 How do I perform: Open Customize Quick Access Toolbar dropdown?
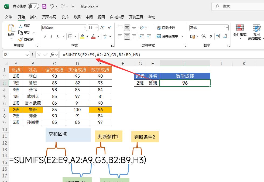[x=73, y=6]
